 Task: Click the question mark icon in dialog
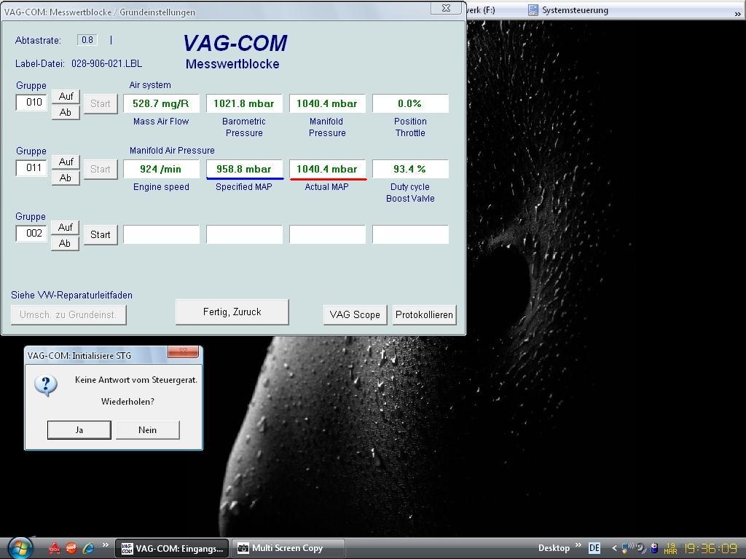point(46,385)
